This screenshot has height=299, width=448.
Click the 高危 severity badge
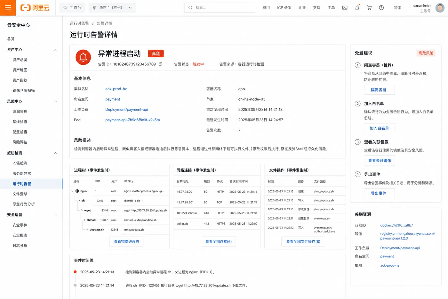156,54
